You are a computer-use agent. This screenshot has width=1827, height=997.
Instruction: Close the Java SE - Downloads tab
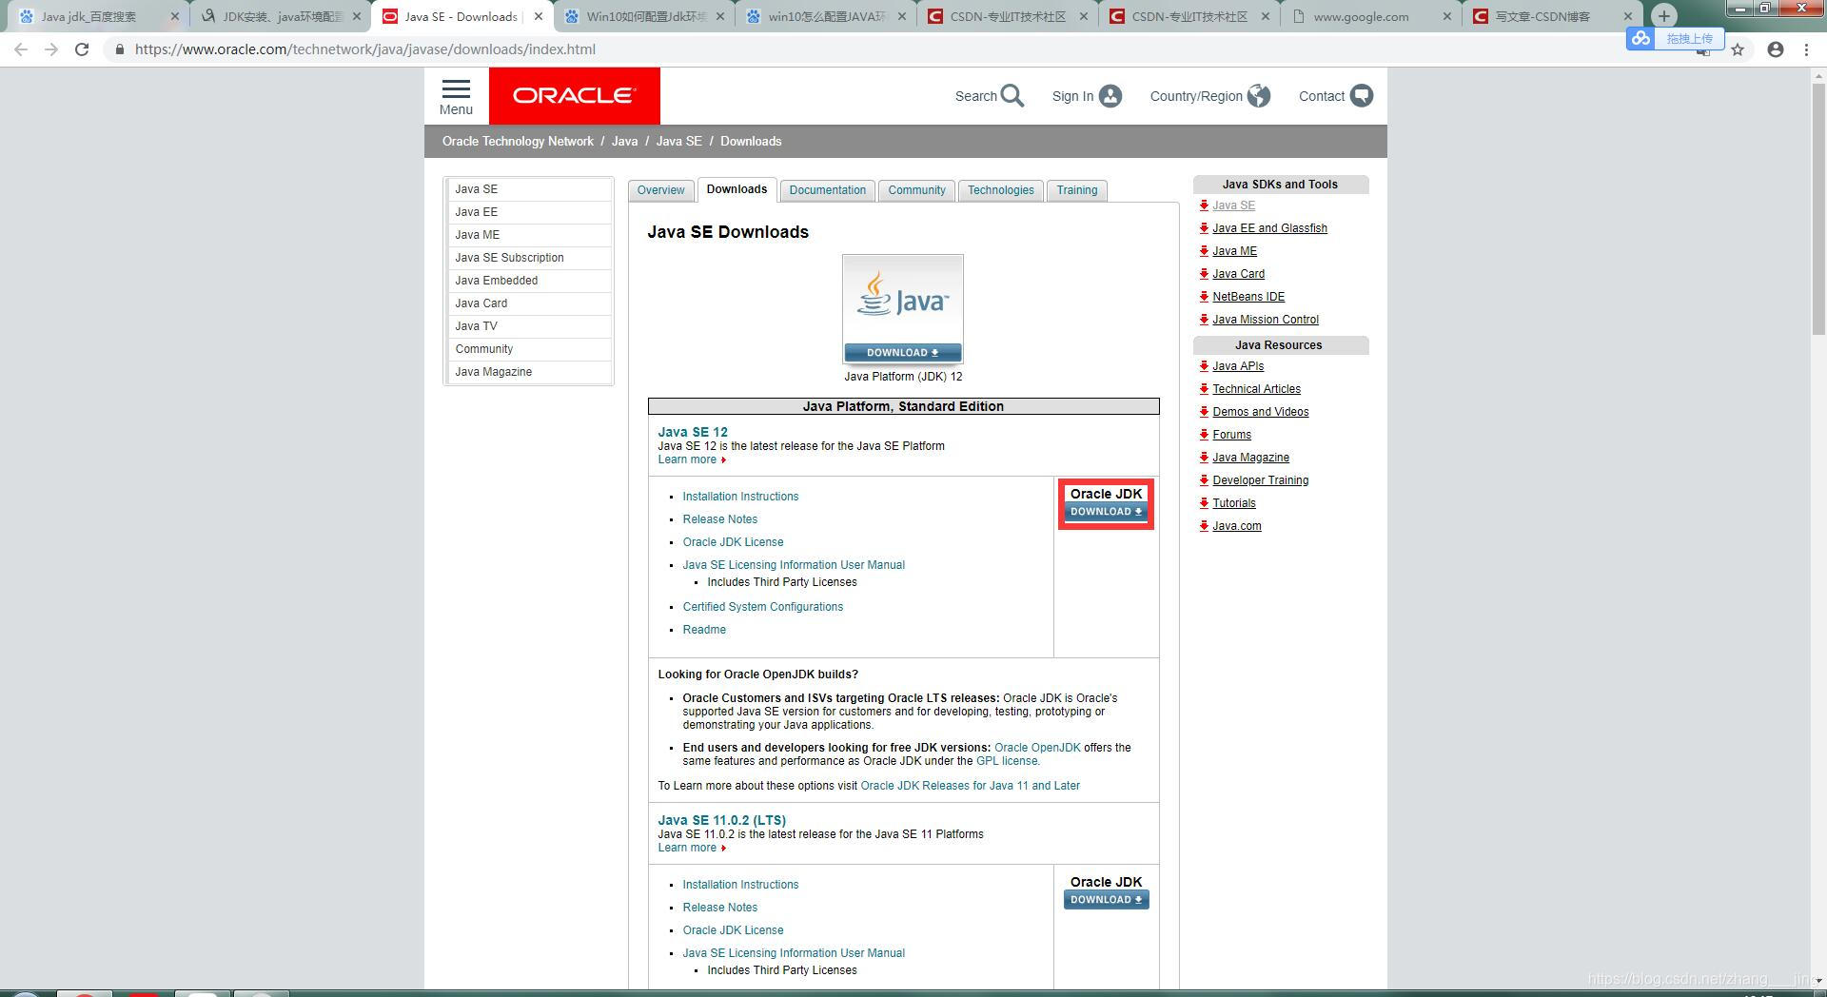point(539,16)
